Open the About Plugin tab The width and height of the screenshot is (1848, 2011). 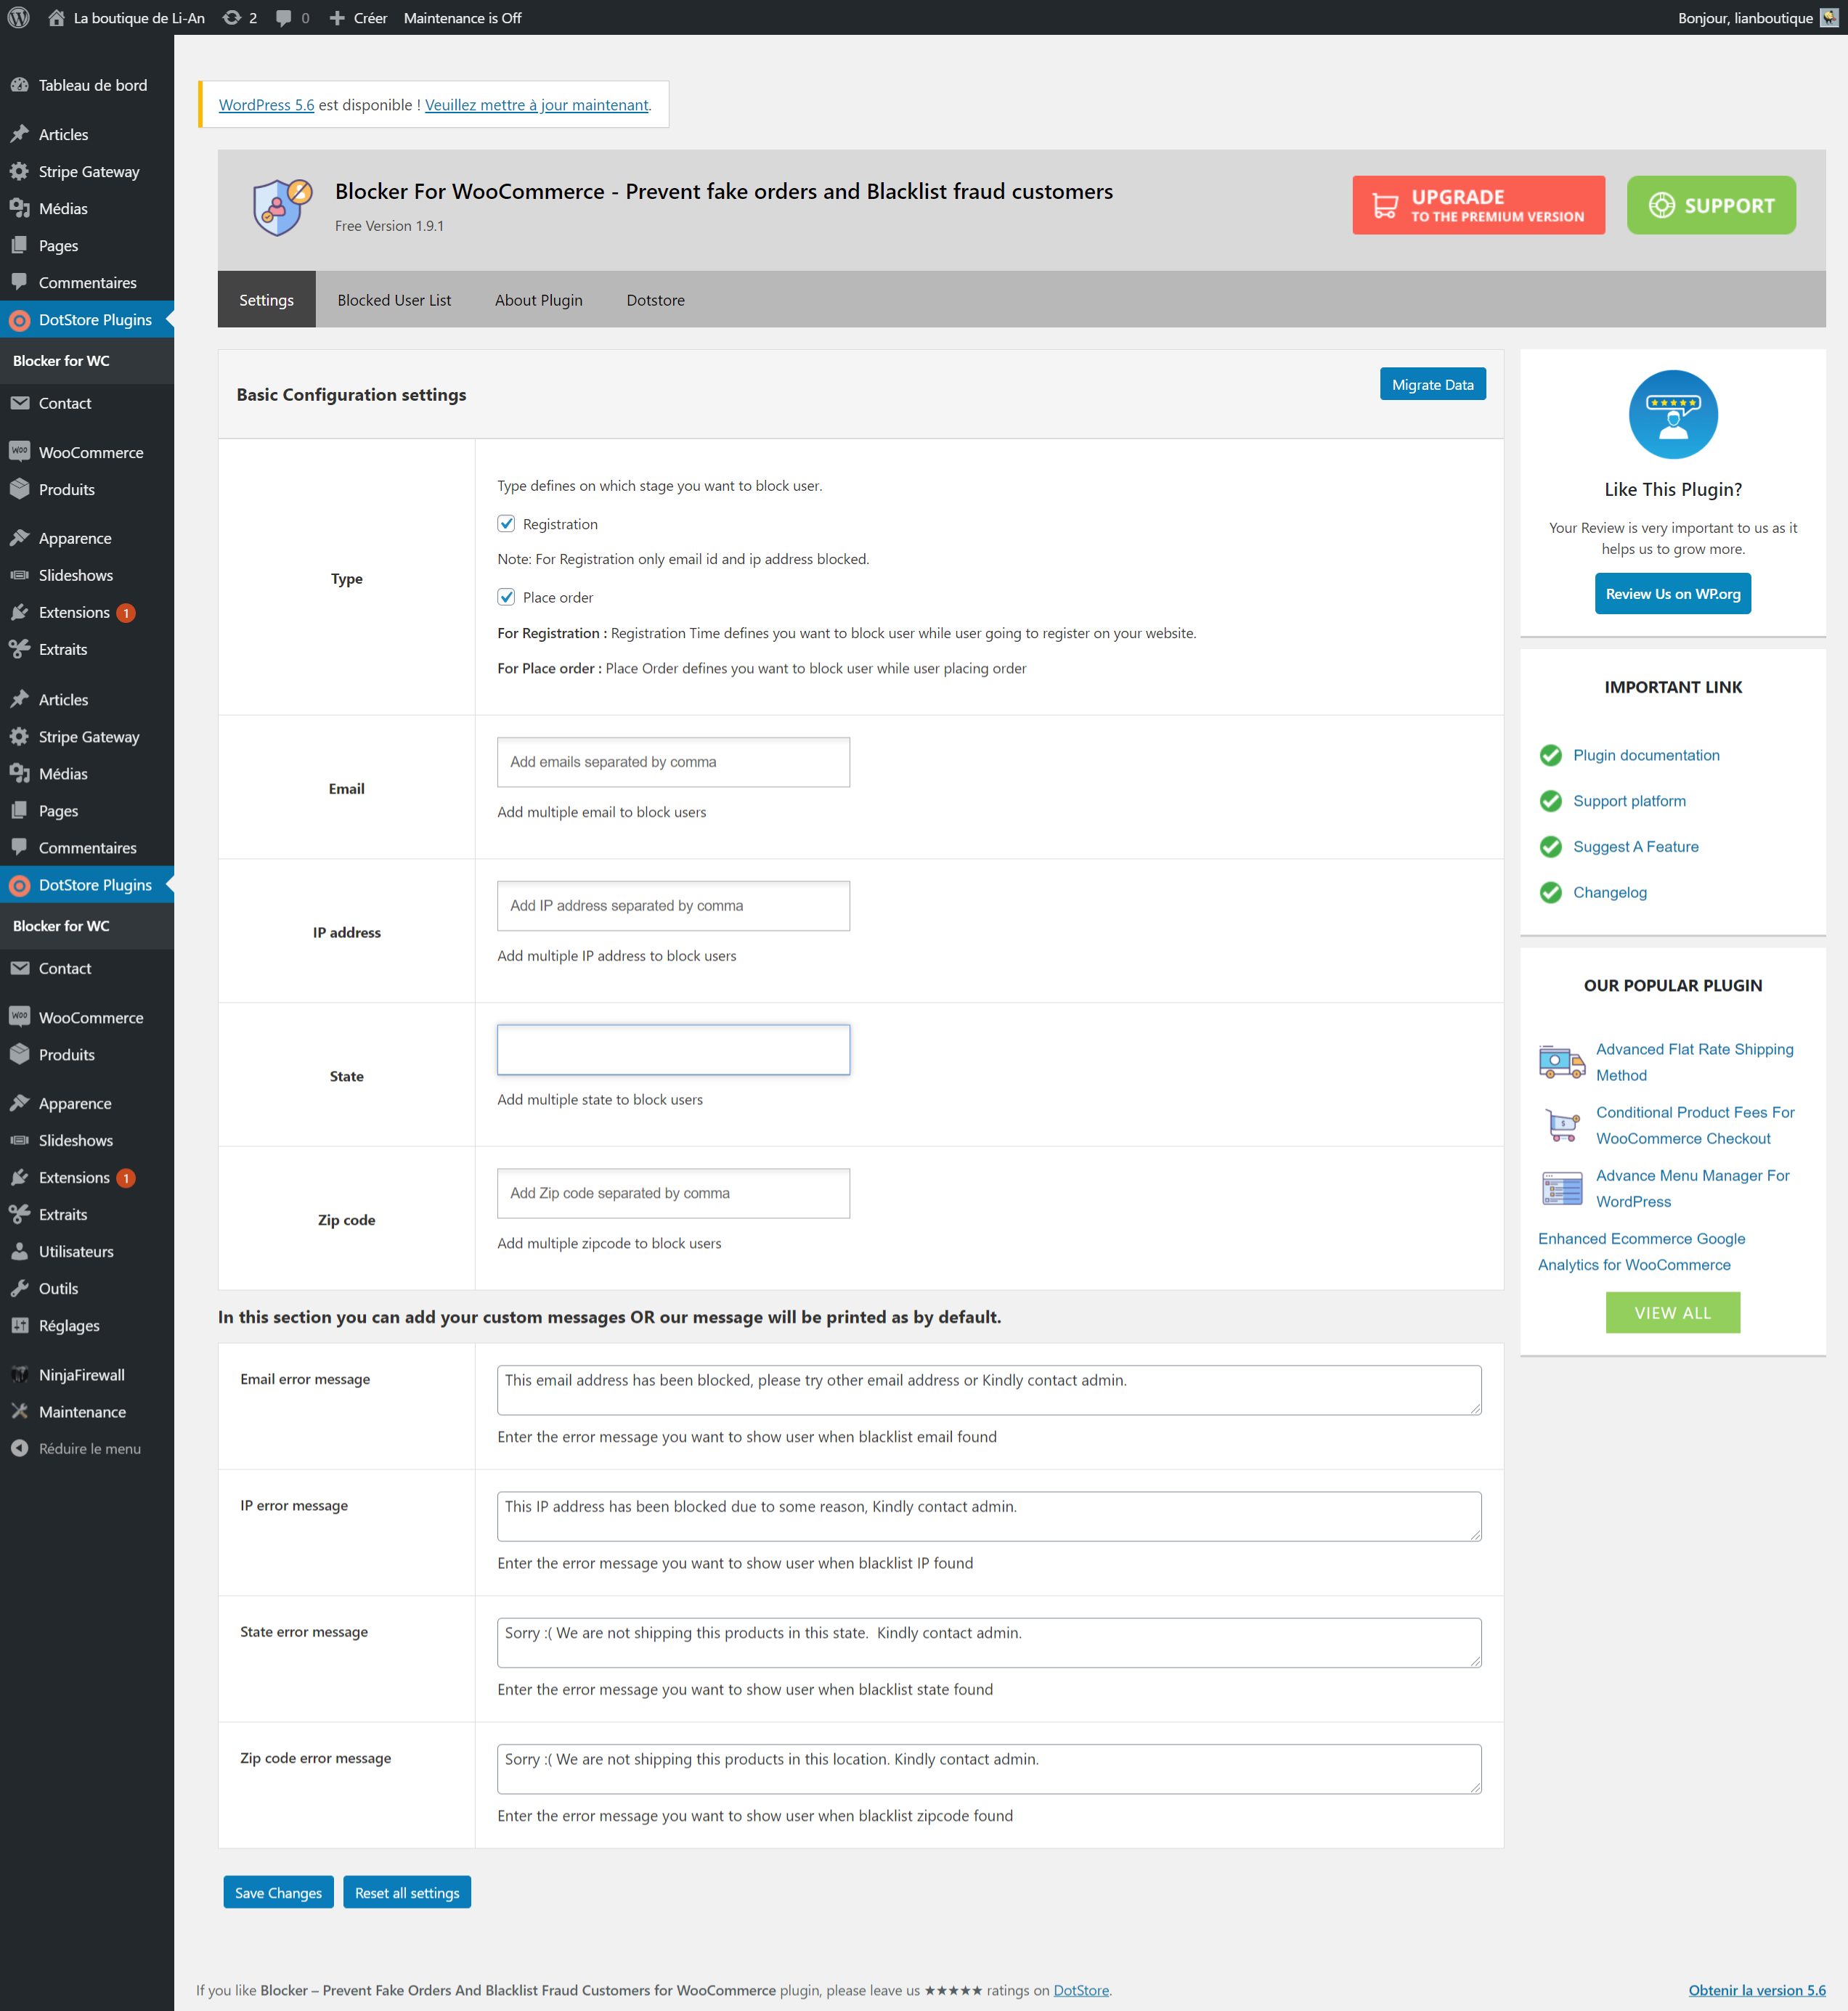click(x=539, y=300)
